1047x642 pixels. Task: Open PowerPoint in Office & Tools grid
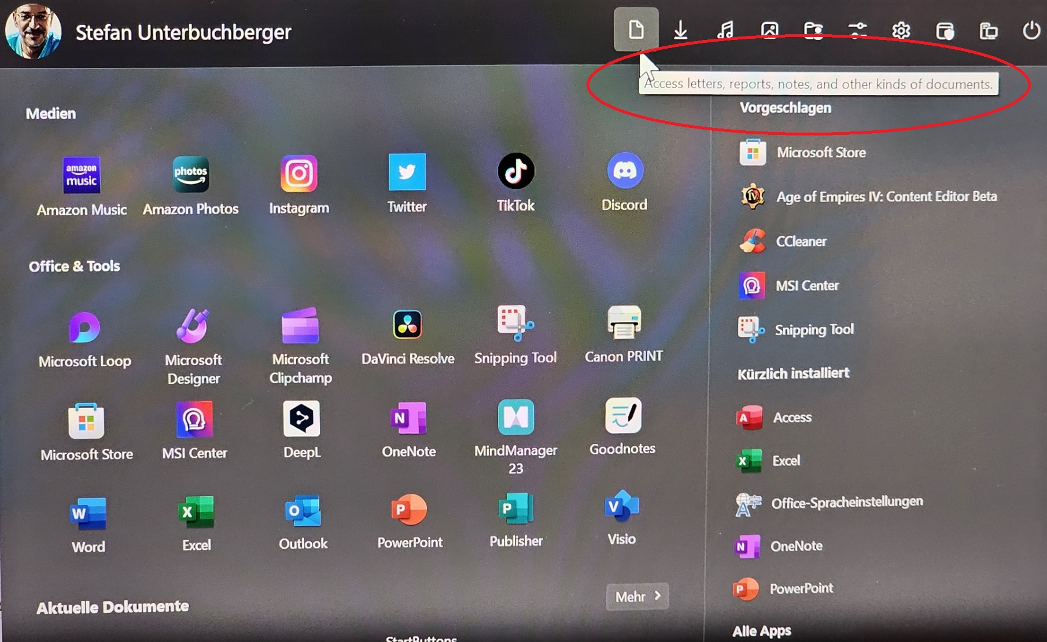click(x=410, y=521)
